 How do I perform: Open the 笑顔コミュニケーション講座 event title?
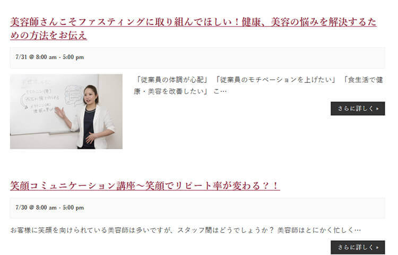(145, 185)
